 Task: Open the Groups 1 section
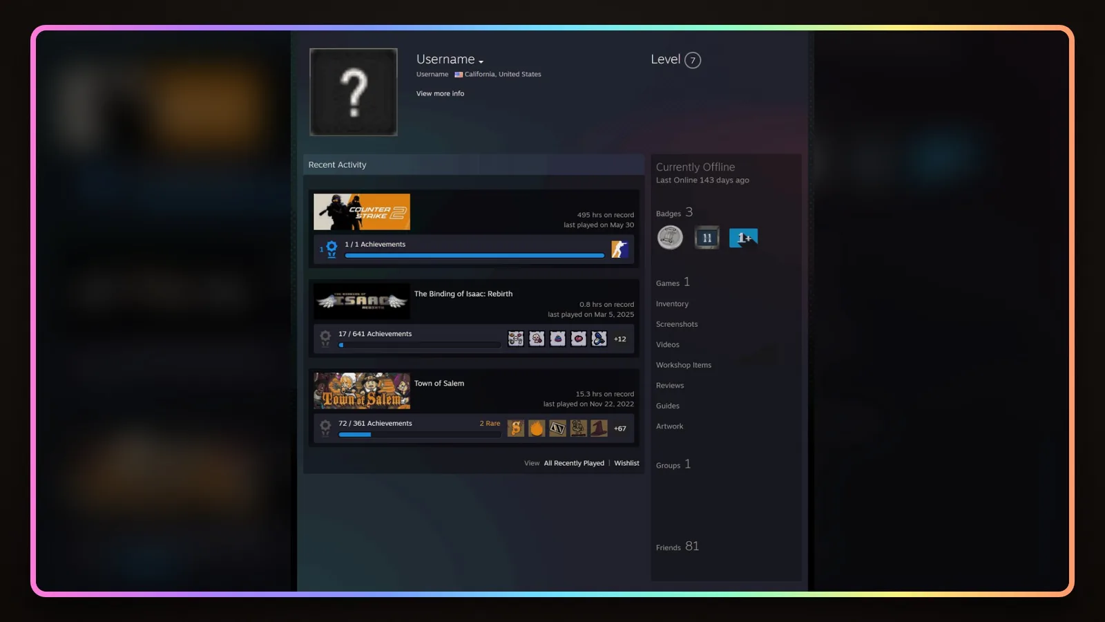pos(673,464)
